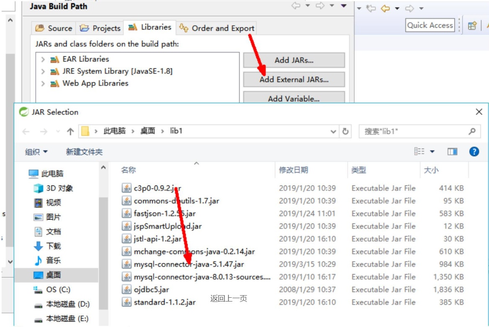Screen dimensions: 489x327
Task: Select fastjson-1.2.55.jar file
Action: tap(159, 214)
